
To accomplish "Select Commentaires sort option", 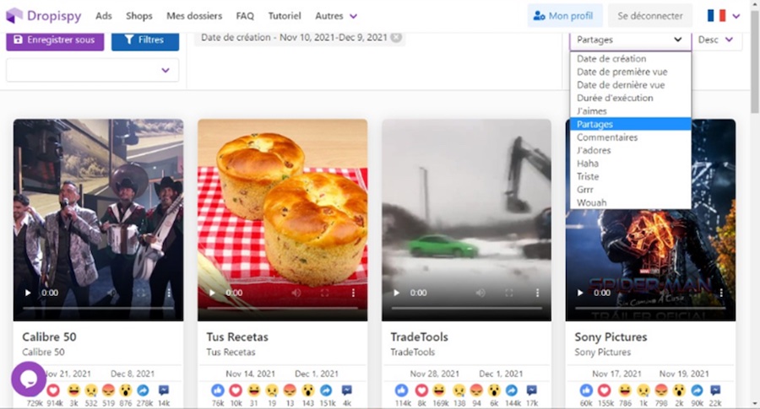I will pyautogui.click(x=630, y=137).
